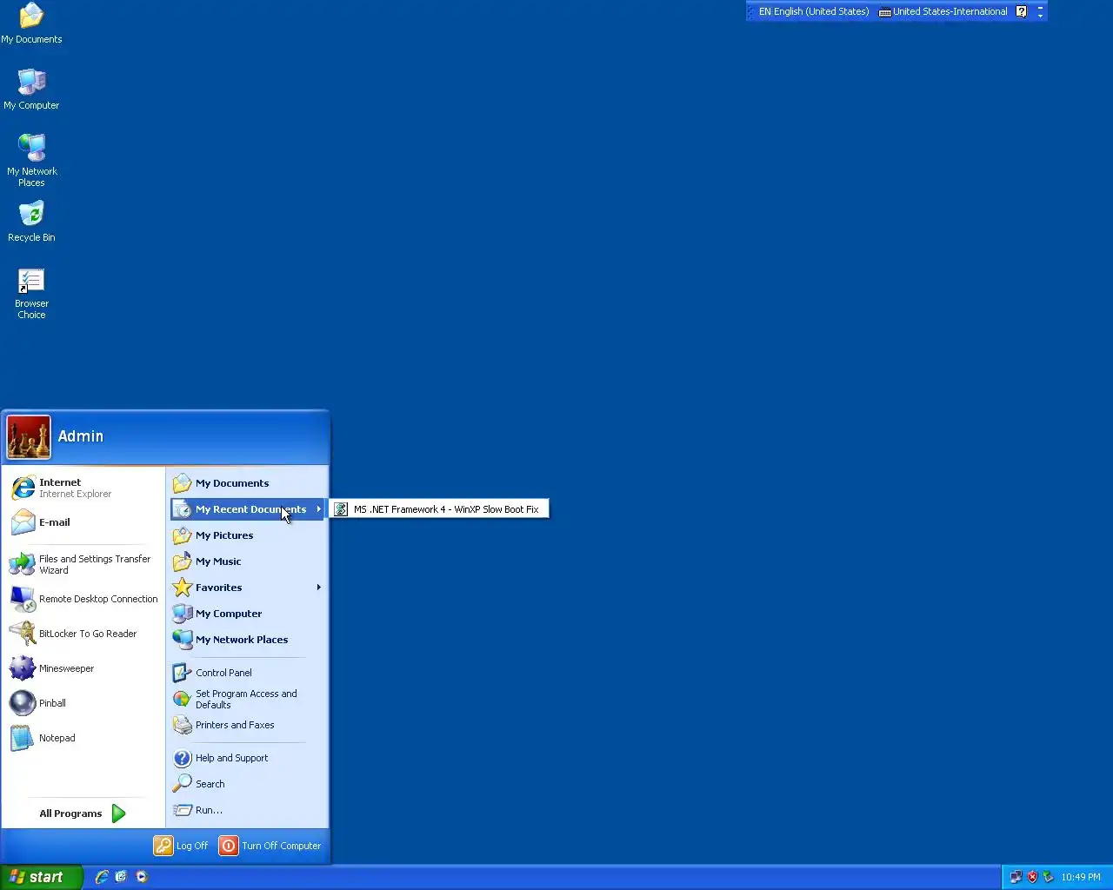Viewport: 1113px width, 890px height.
Task: Open the My Documents desktop icon
Action: 31,23
